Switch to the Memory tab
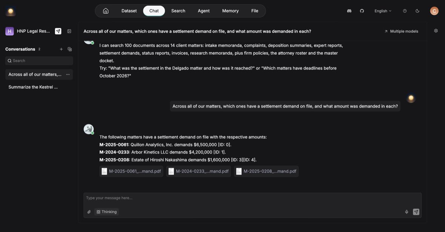Screen dimensions: 445x232 tap(230, 11)
